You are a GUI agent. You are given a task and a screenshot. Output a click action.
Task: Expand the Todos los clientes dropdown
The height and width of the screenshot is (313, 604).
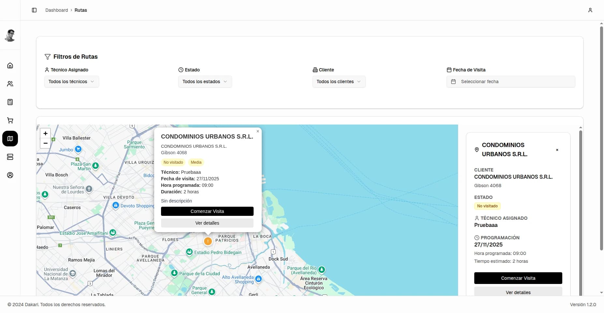(x=339, y=82)
